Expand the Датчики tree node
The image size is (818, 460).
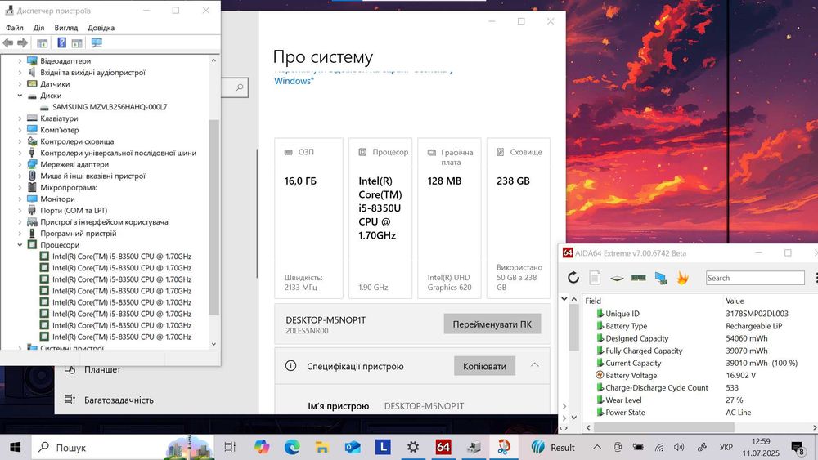click(20, 84)
